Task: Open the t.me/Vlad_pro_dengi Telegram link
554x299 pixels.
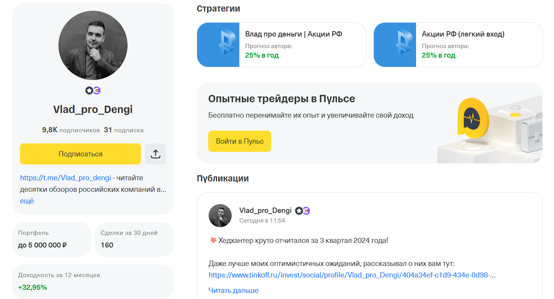Action: coord(65,178)
